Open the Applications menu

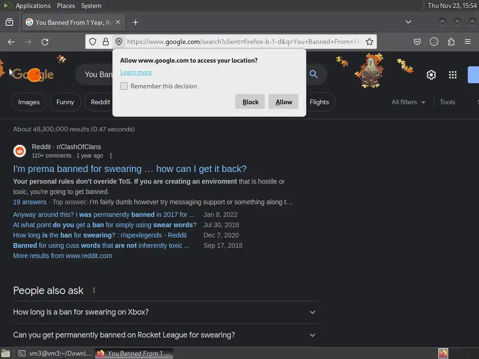tap(33, 6)
